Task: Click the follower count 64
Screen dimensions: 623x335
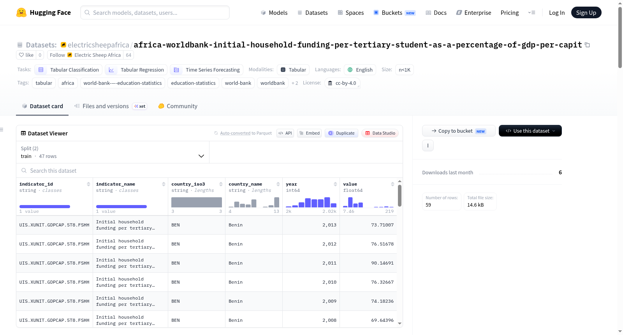Action: click(x=128, y=55)
